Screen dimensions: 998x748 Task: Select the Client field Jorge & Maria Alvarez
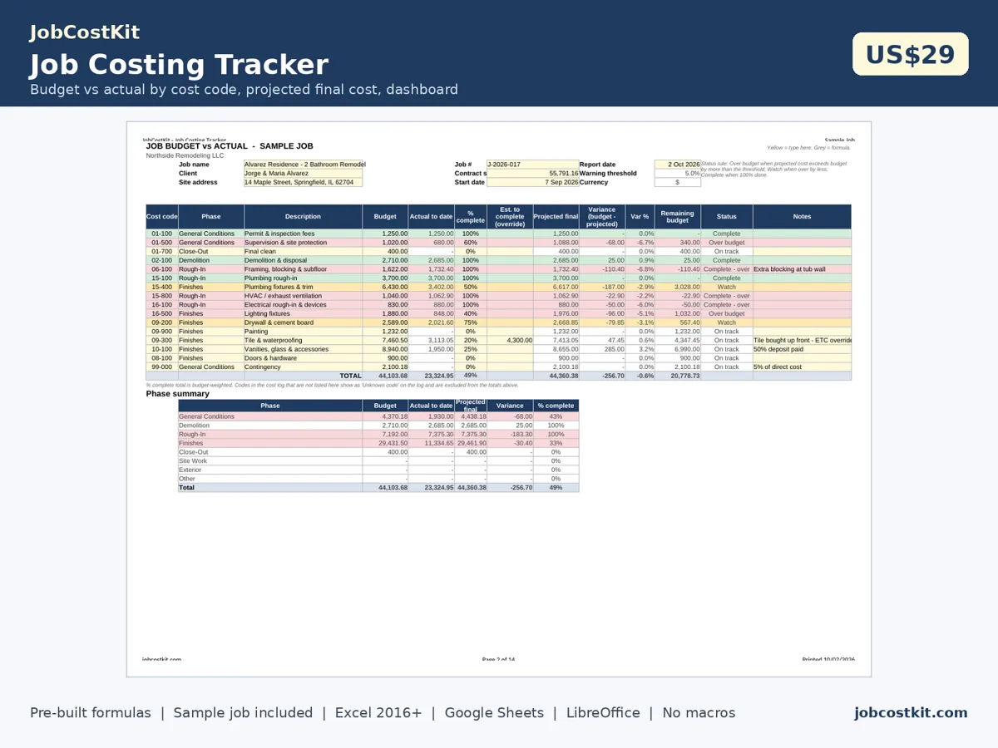tap(304, 174)
